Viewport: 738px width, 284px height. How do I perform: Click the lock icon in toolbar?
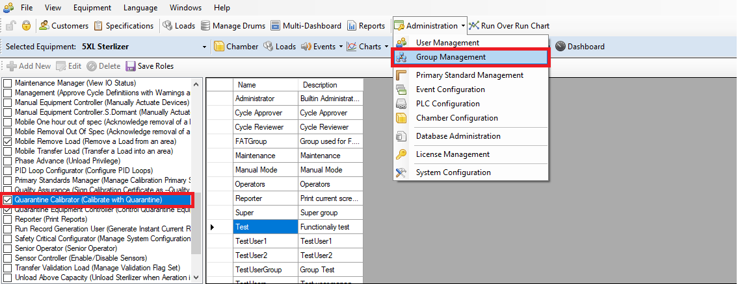(x=26, y=26)
